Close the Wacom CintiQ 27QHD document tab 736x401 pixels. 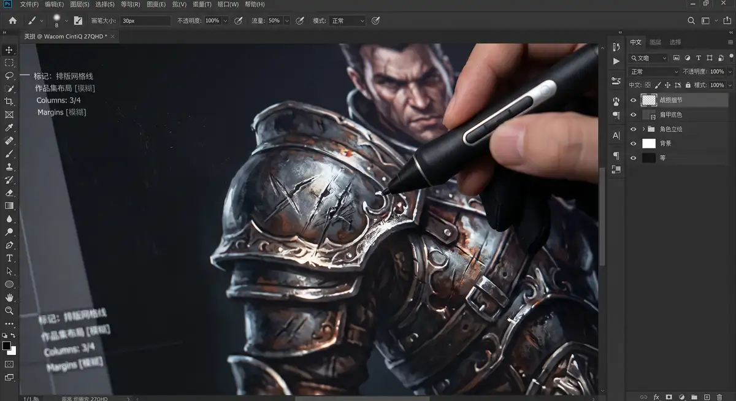[112, 36]
